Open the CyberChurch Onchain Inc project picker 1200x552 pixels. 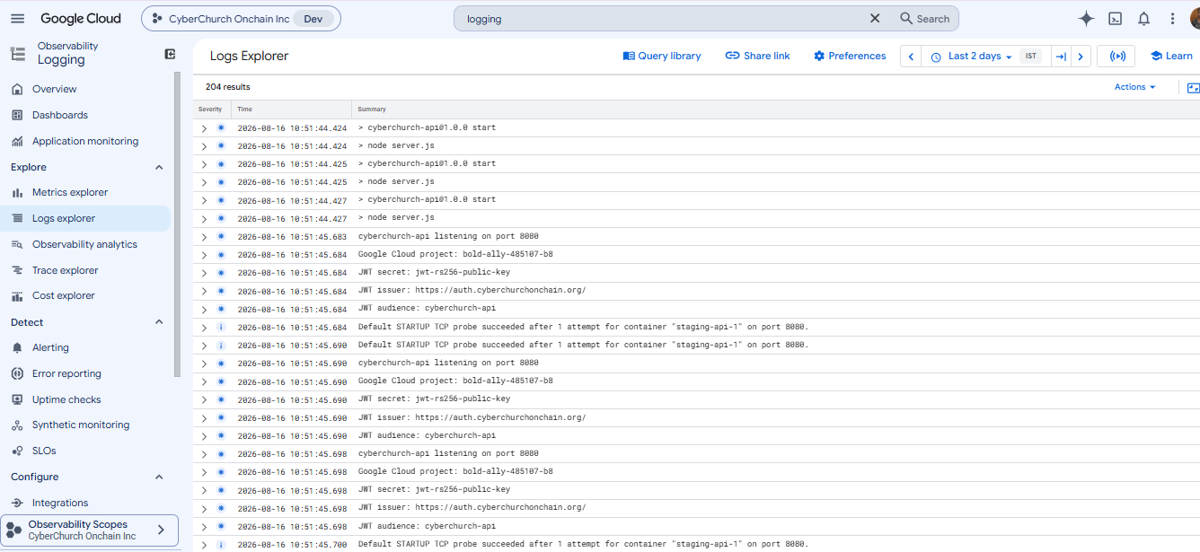[241, 18]
